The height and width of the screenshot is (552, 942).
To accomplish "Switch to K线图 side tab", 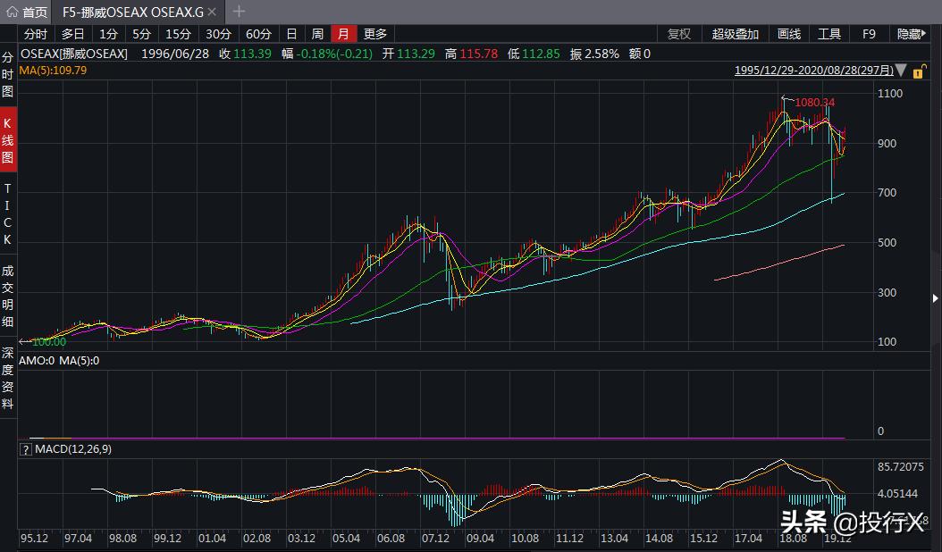I will pyautogui.click(x=8, y=143).
